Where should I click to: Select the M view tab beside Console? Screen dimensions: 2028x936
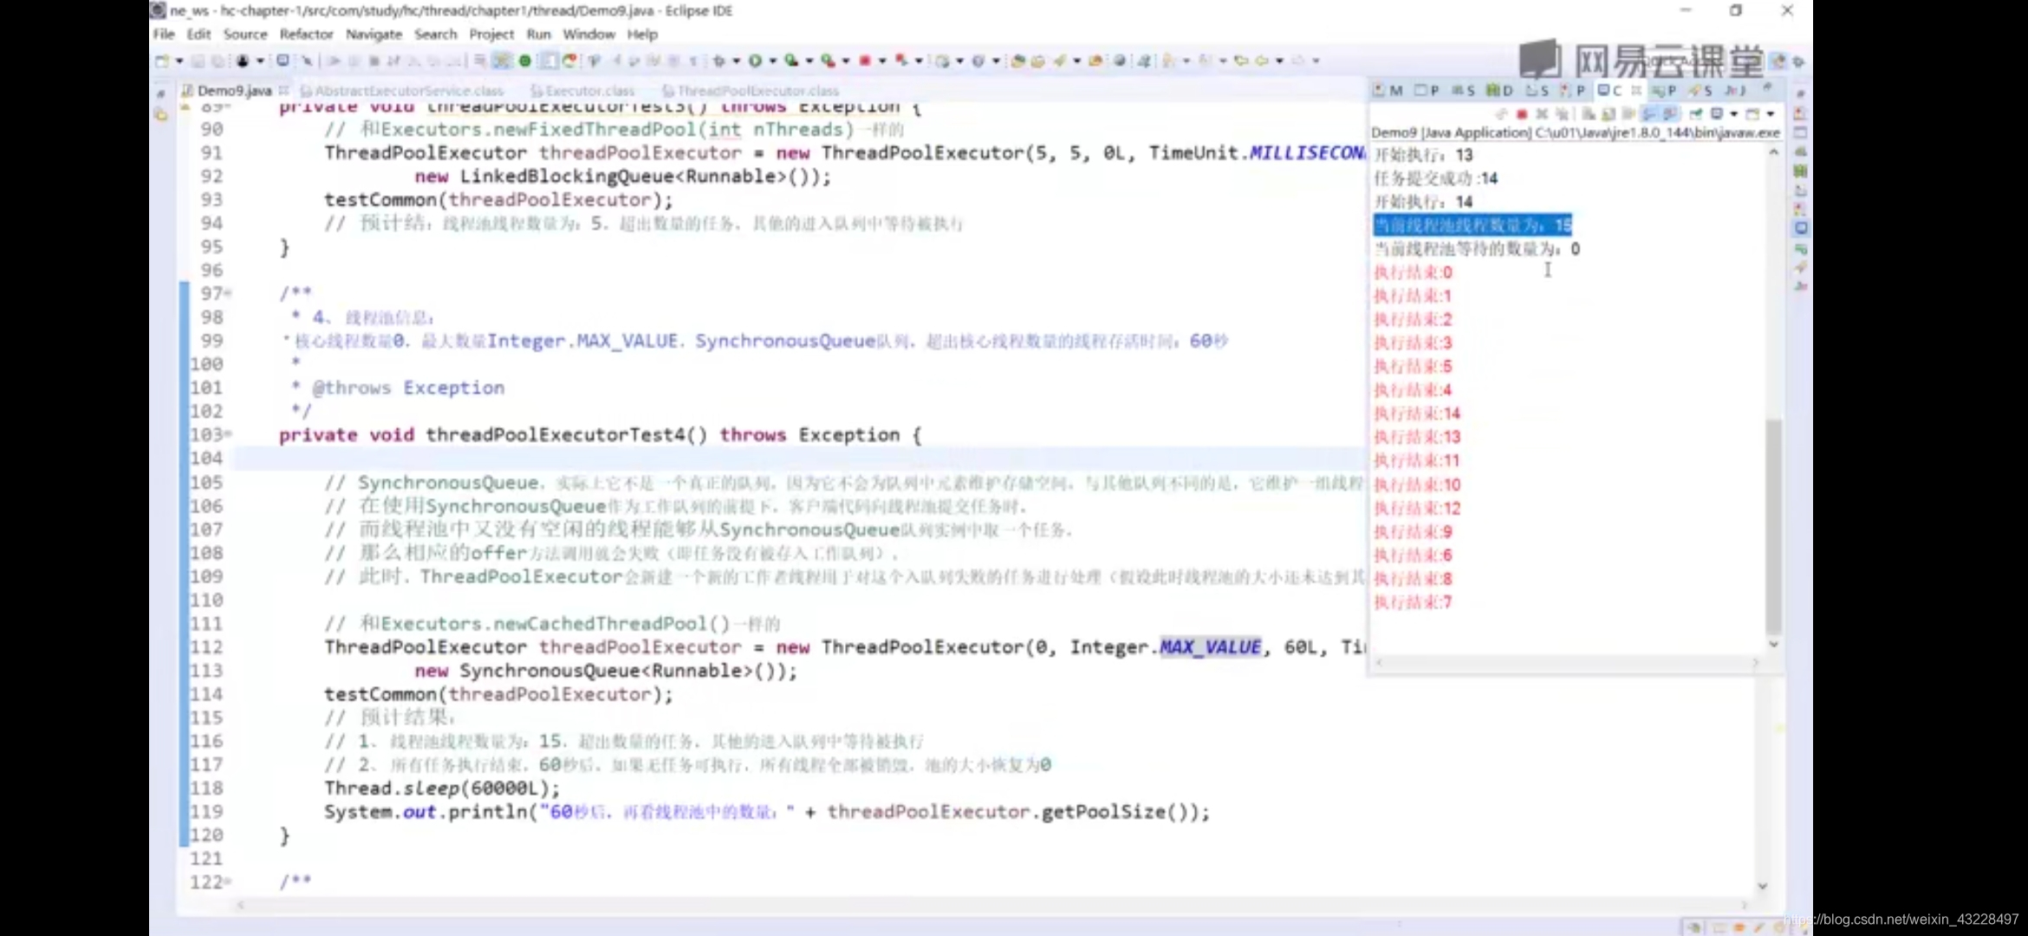(1388, 90)
